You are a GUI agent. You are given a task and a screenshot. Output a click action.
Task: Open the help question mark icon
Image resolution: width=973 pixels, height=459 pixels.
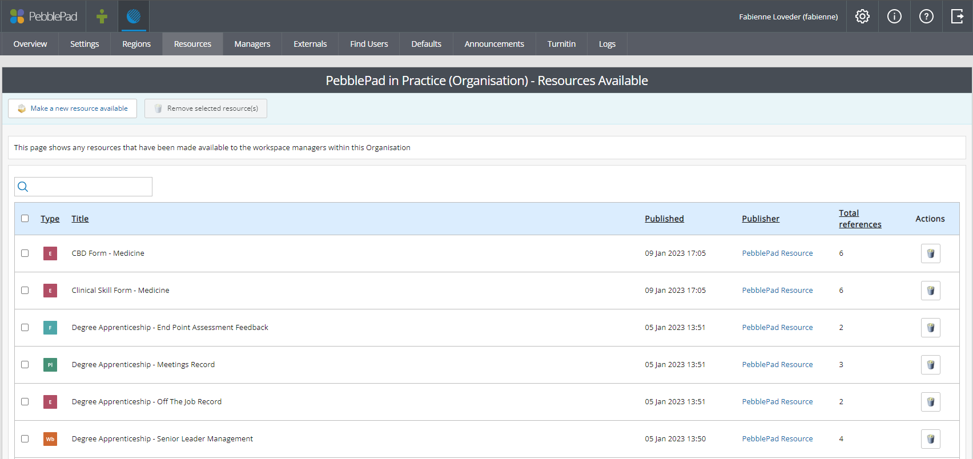coord(926,16)
